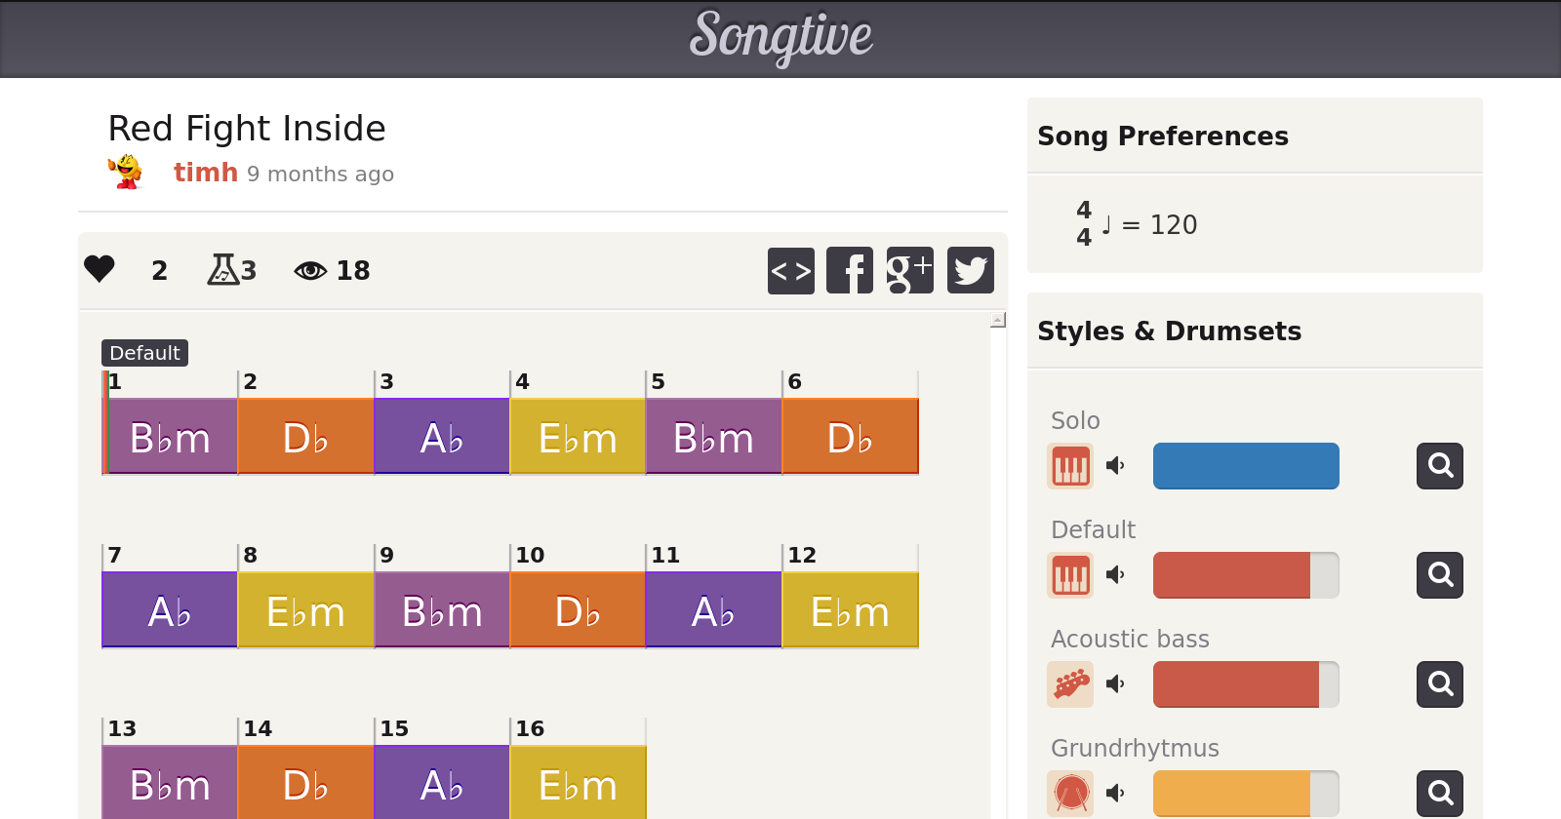Like the song with the heart icon

coord(100,269)
